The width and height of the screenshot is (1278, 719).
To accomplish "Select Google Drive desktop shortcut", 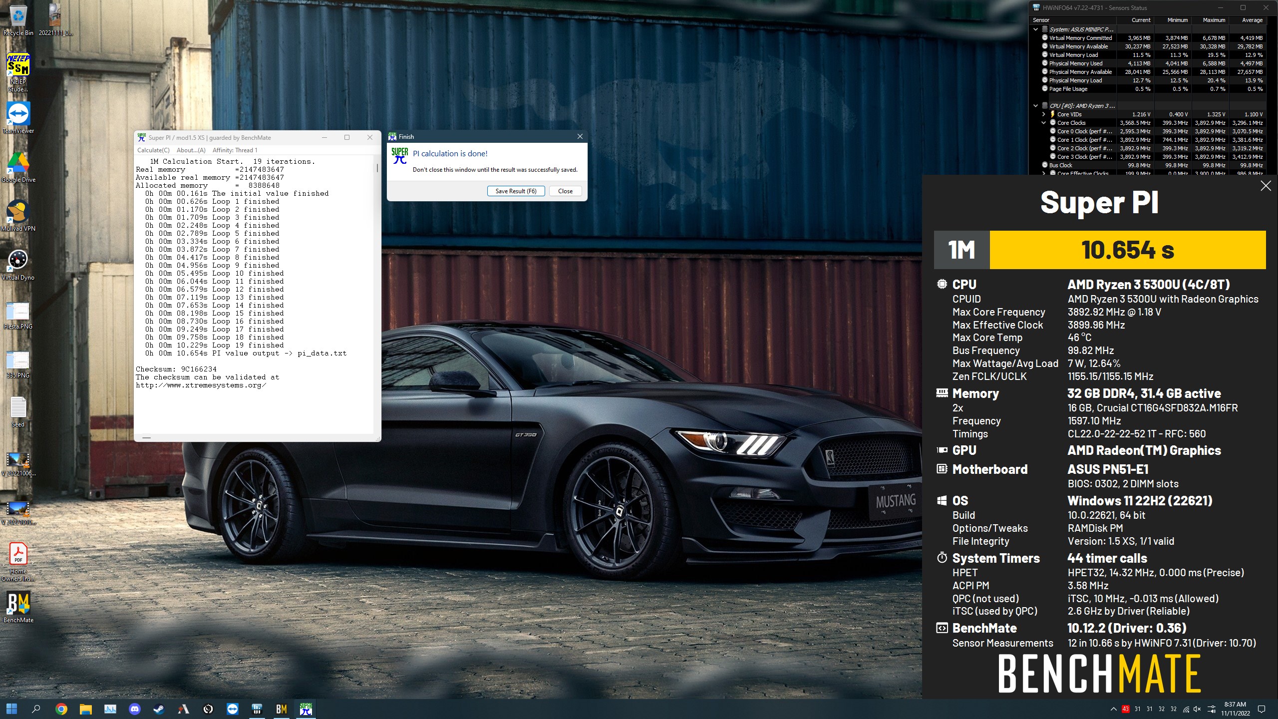I will click(x=18, y=167).
